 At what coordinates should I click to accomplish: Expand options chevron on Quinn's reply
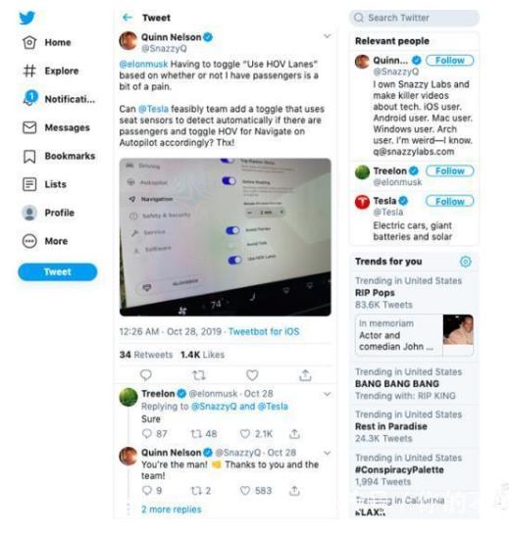click(328, 453)
